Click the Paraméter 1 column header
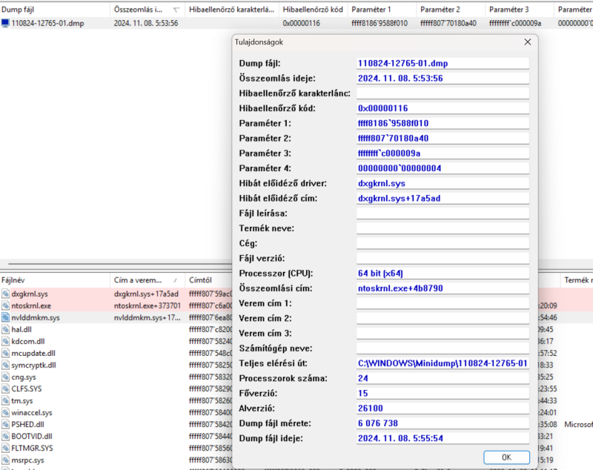 (x=382, y=10)
